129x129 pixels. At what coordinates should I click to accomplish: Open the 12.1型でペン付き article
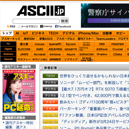tap(94, 96)
